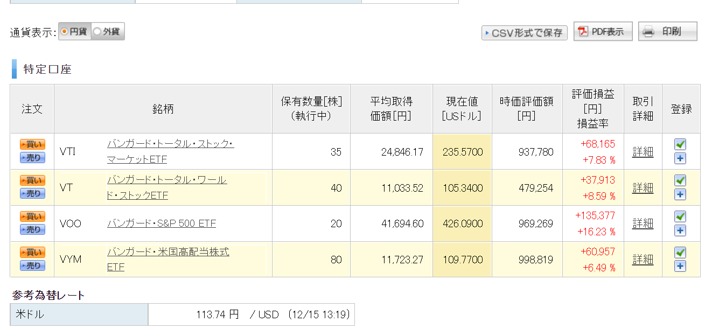Click the current price 426.0900 for VOO
The image size is (726, 336).
click(x=463, y=224)
